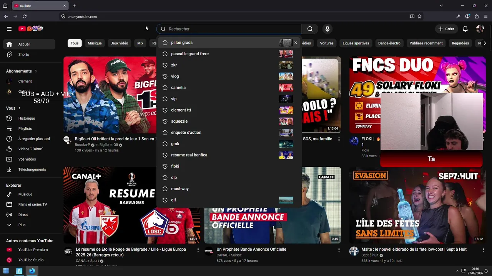Click the Créer button
This screenshot has width=492, height=276.
pos(446,29)
